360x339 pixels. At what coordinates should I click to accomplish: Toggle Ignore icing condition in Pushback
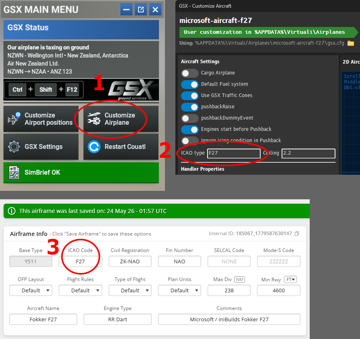pos(189,141)
